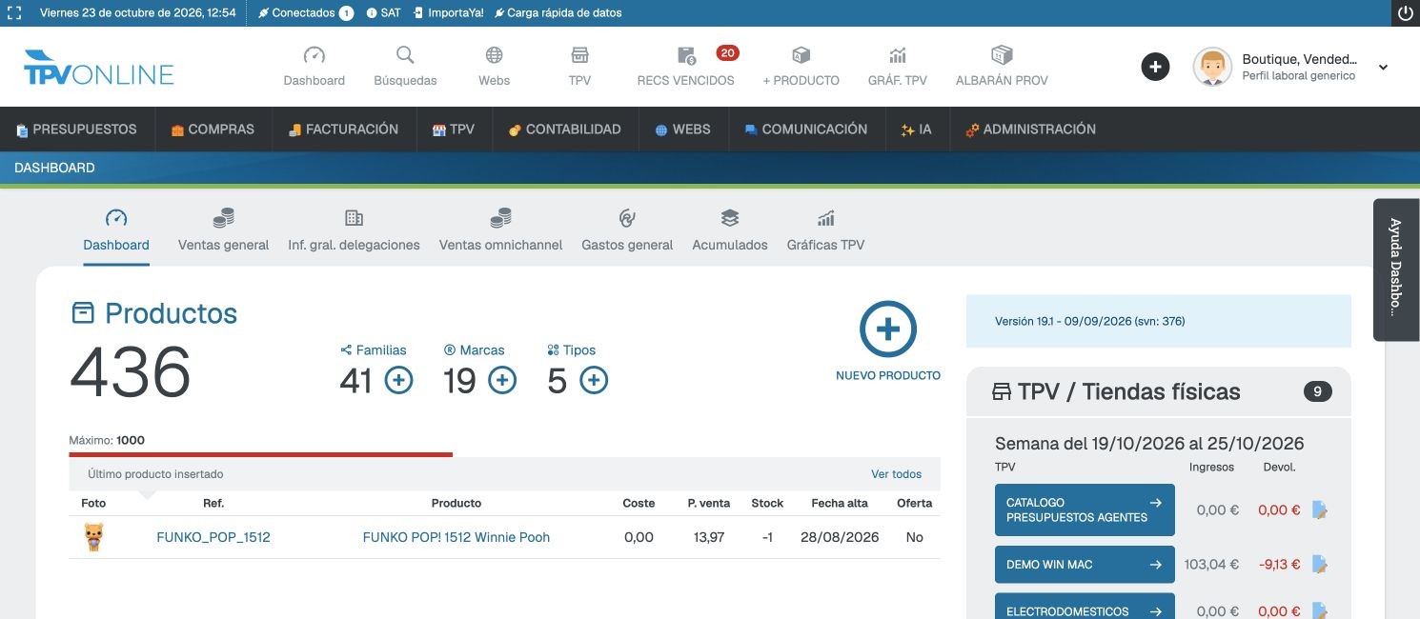Click the Ver todos link

(896, 474)
